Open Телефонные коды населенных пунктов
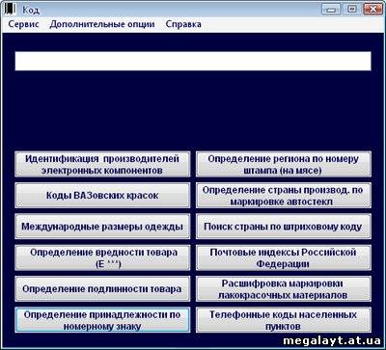The width and height of the screenshot is (386, 350). point(284,320)
